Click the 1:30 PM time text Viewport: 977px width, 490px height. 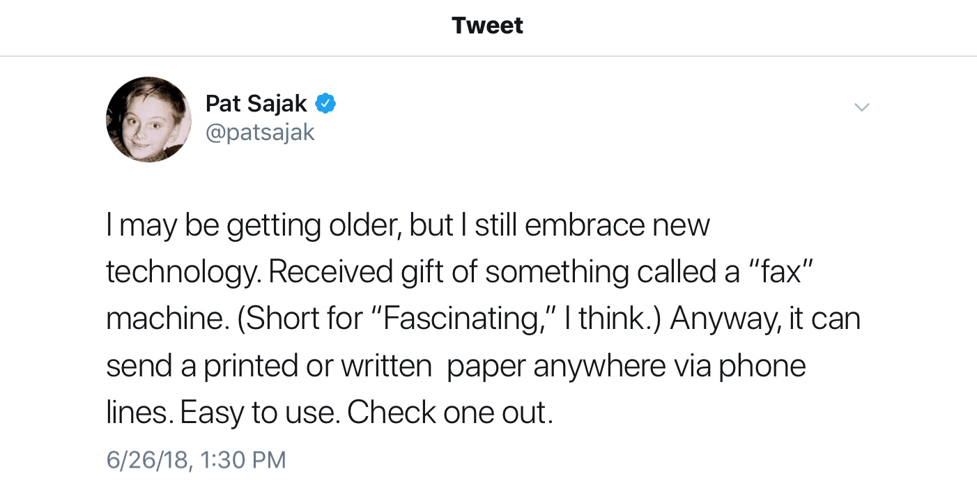[x=244, y=460]
